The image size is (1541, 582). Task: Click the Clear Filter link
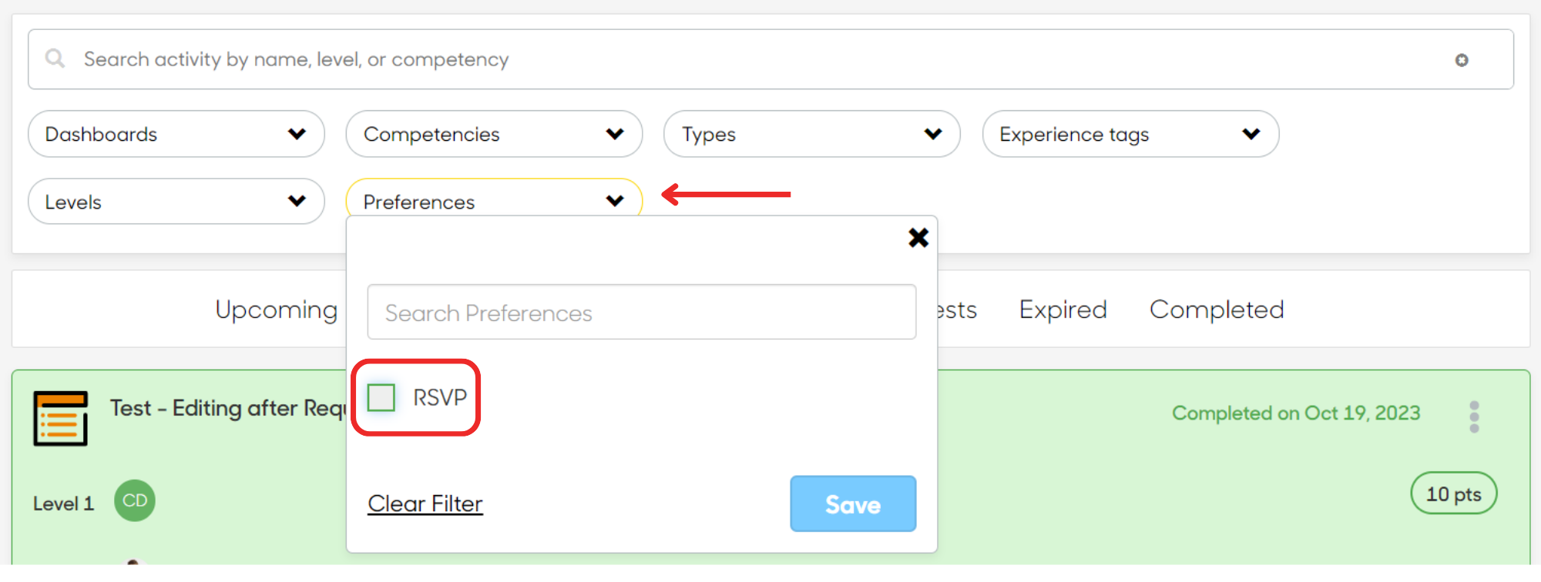pos(425,503)
